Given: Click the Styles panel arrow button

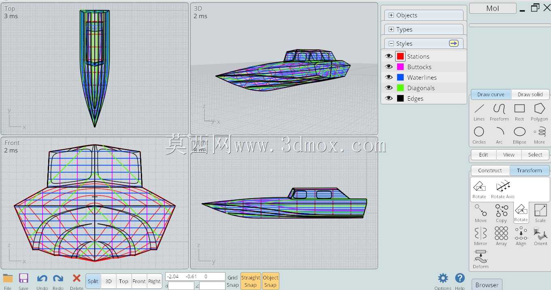Looking at the screenshot, I should click(x=454, y=43).
